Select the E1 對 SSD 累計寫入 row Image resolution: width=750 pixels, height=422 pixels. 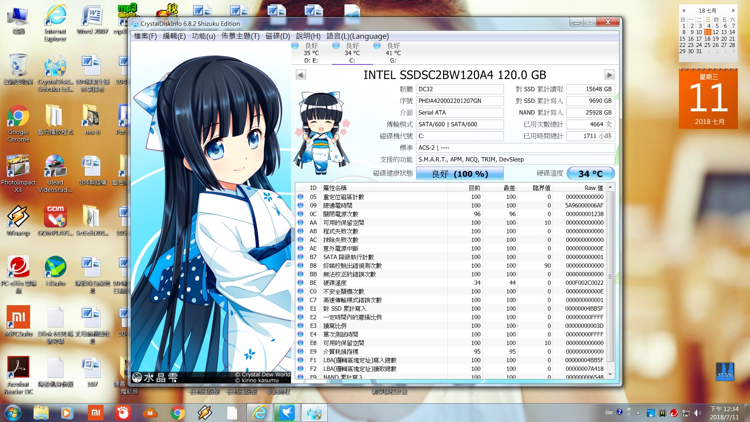click(x=450, y=308)
